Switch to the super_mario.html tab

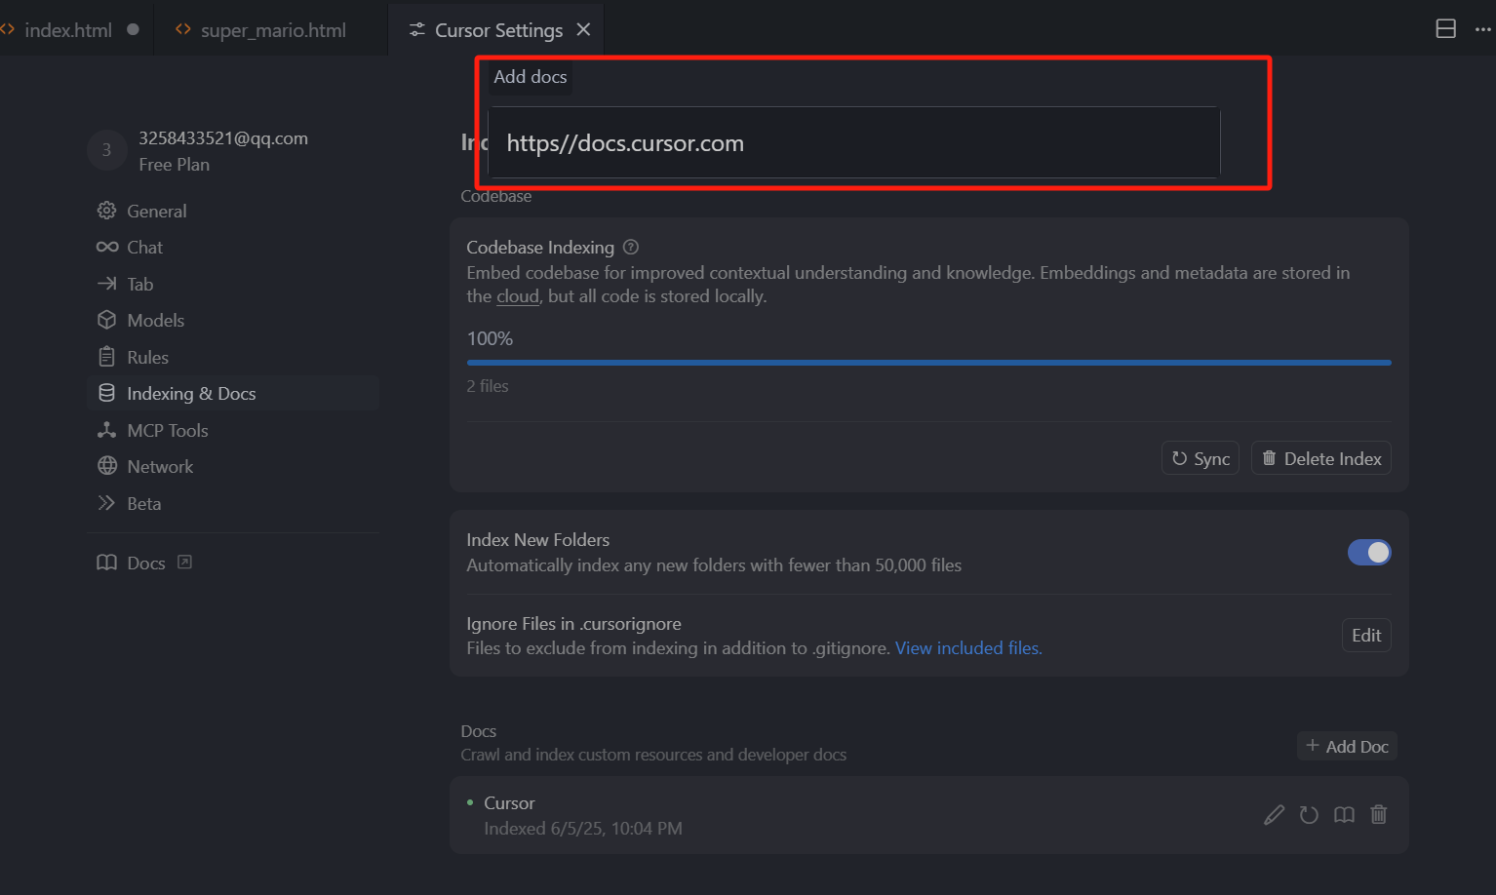(273, 30)
